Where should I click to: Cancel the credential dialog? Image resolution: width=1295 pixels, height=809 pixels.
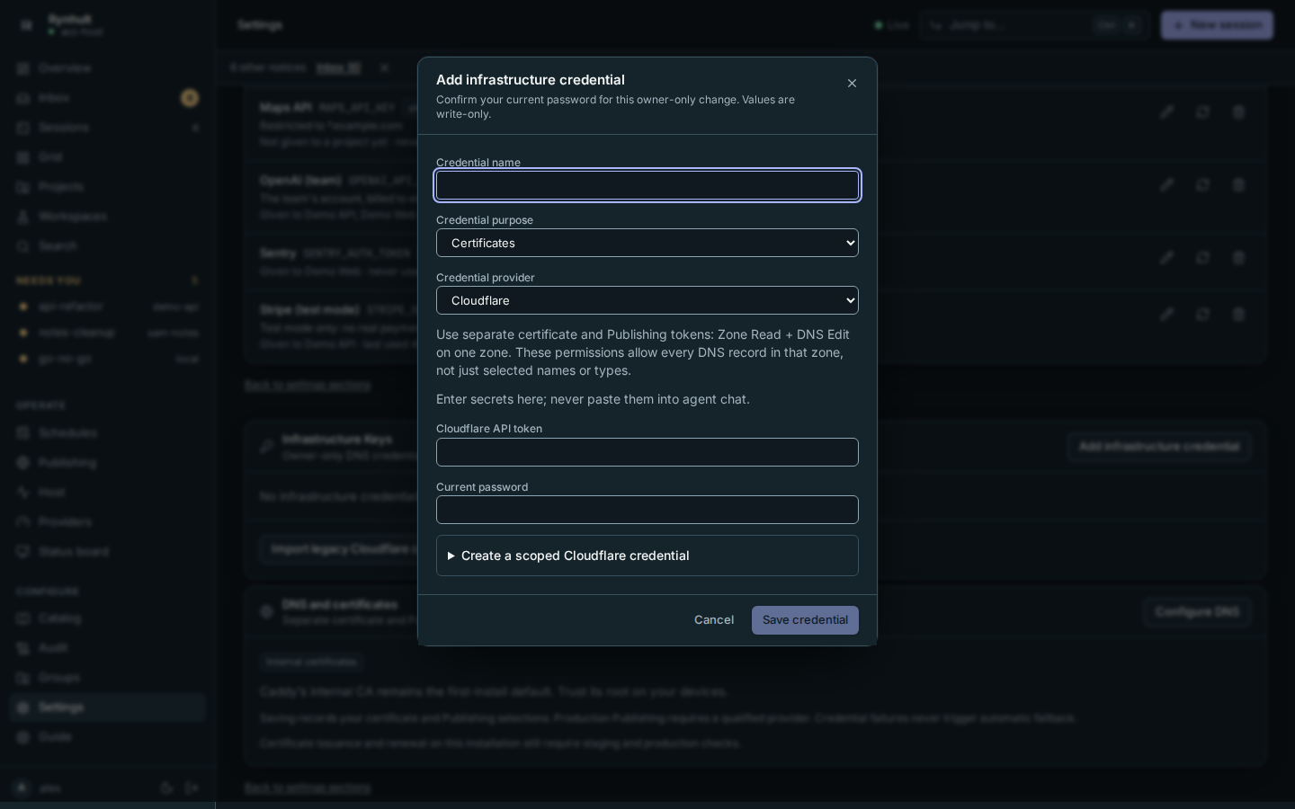pos(714,620)
